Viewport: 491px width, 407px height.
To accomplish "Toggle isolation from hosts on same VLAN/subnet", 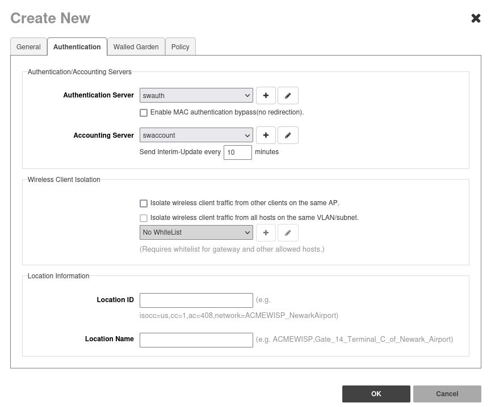I will [144, 218].
